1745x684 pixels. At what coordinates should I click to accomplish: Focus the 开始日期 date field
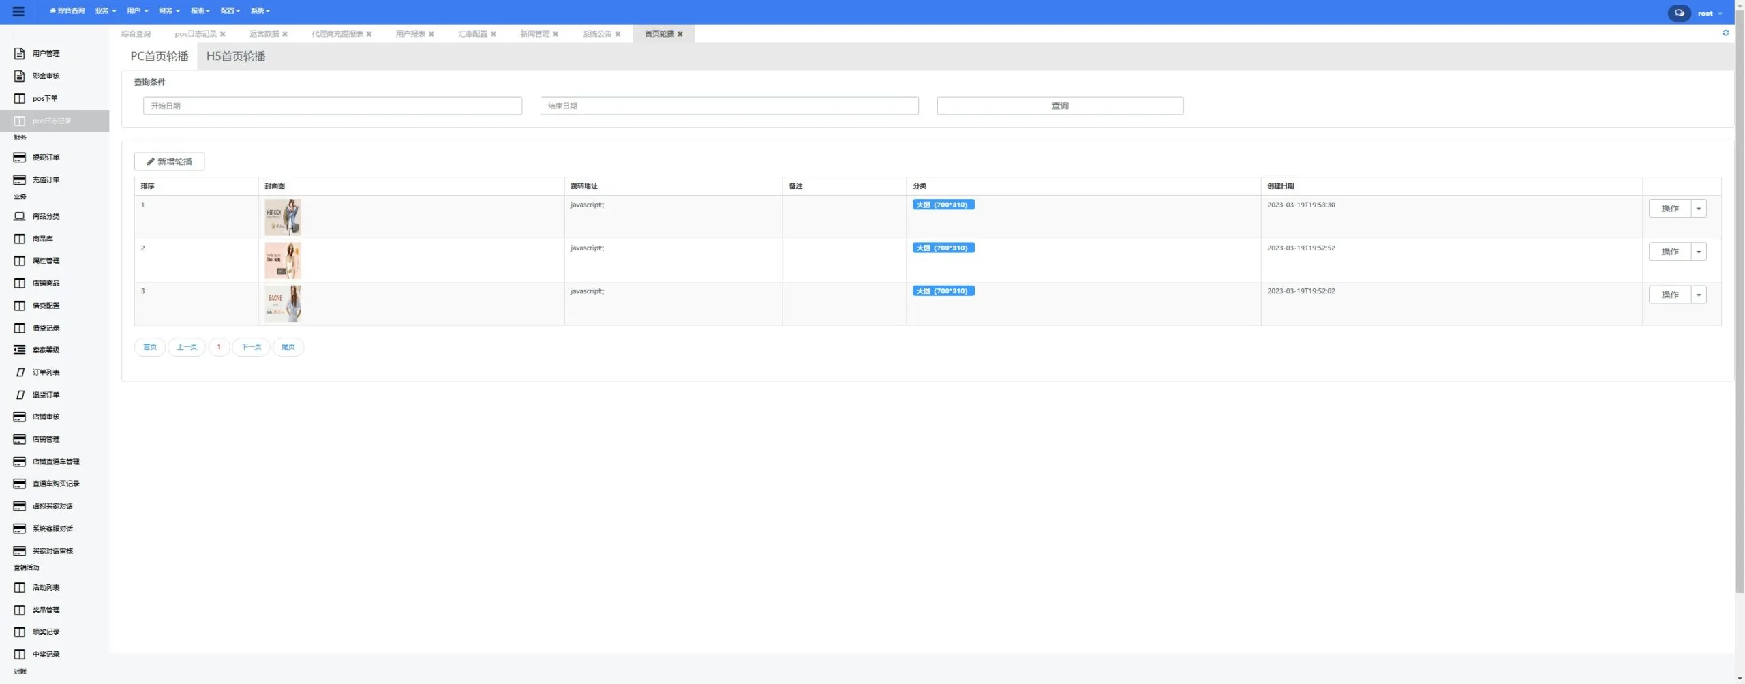(333, 106)
